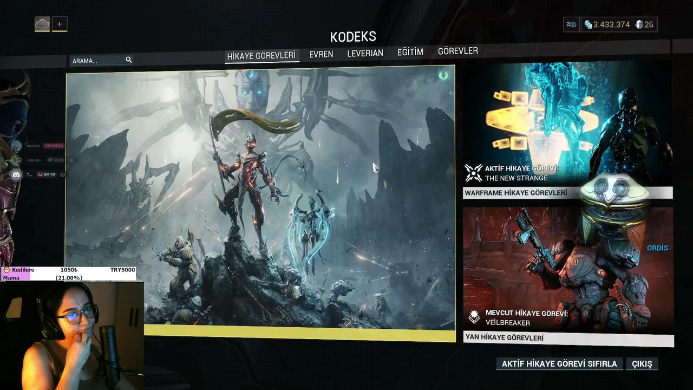Click the active quest crosshair icon
Viewport: 693px width, 390px height.
click(x=473, y=173)
